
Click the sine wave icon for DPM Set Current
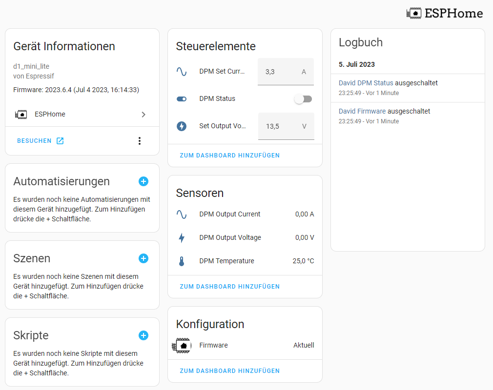pos(182,72)
